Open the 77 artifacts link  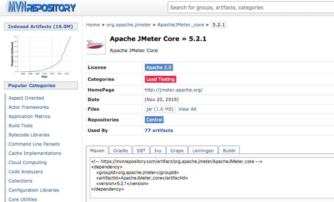[x=159, y=130]
